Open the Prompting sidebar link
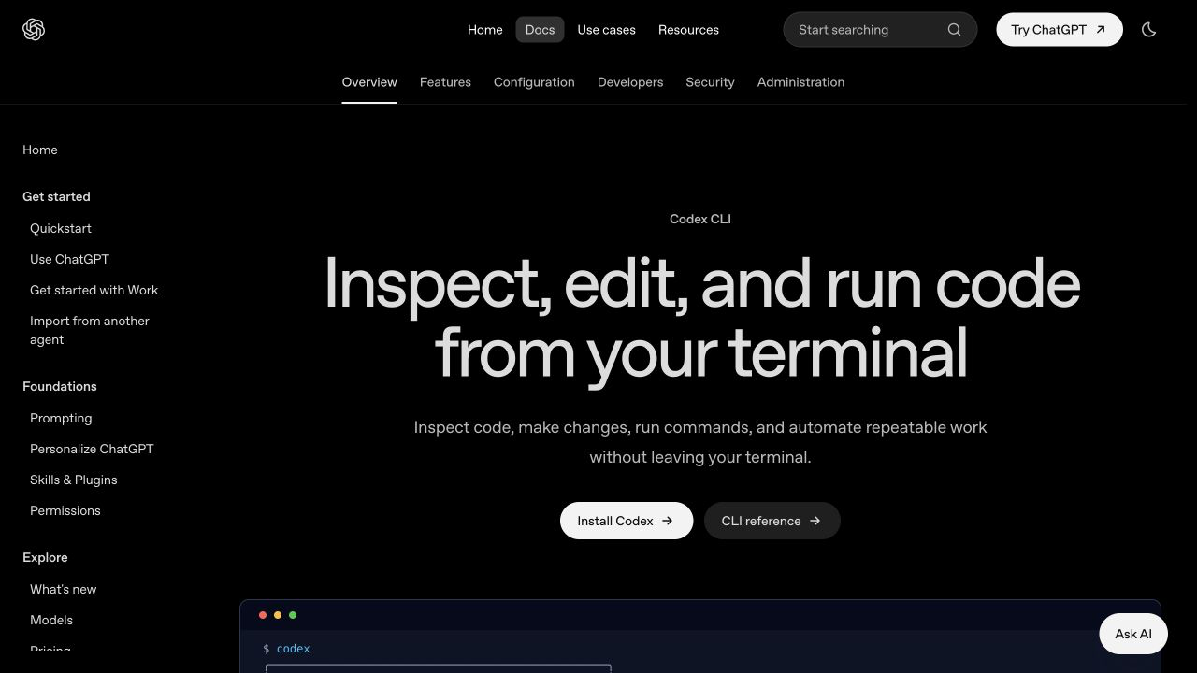The image size is (1197, 673). 61,418
